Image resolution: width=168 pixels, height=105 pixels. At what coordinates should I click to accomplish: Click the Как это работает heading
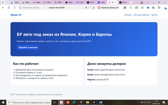coord(26,64)
